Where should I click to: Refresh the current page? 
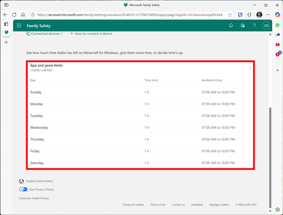14,15
